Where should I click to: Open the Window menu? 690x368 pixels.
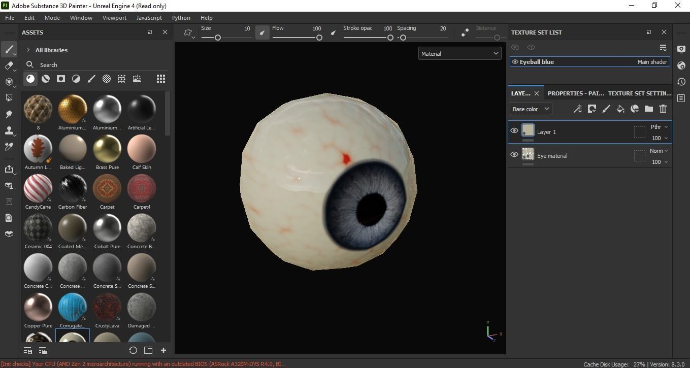(x=81, y=17)
